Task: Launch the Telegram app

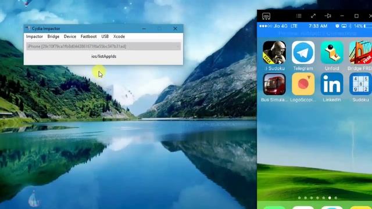Action: 303,52
